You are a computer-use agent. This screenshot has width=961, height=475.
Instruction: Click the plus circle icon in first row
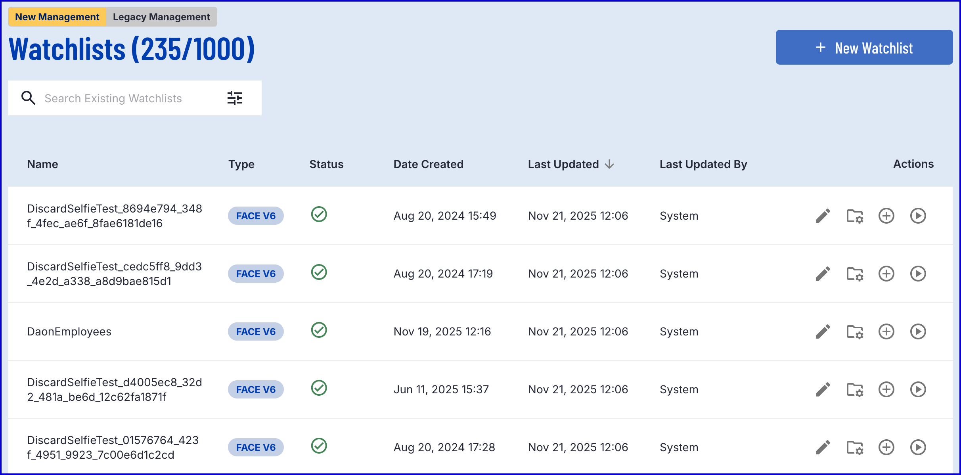[x=886, y=216]
